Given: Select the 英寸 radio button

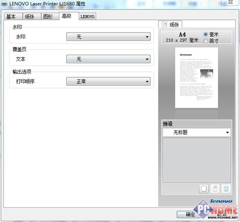Looking at the screenshot, I should point(205,41).
